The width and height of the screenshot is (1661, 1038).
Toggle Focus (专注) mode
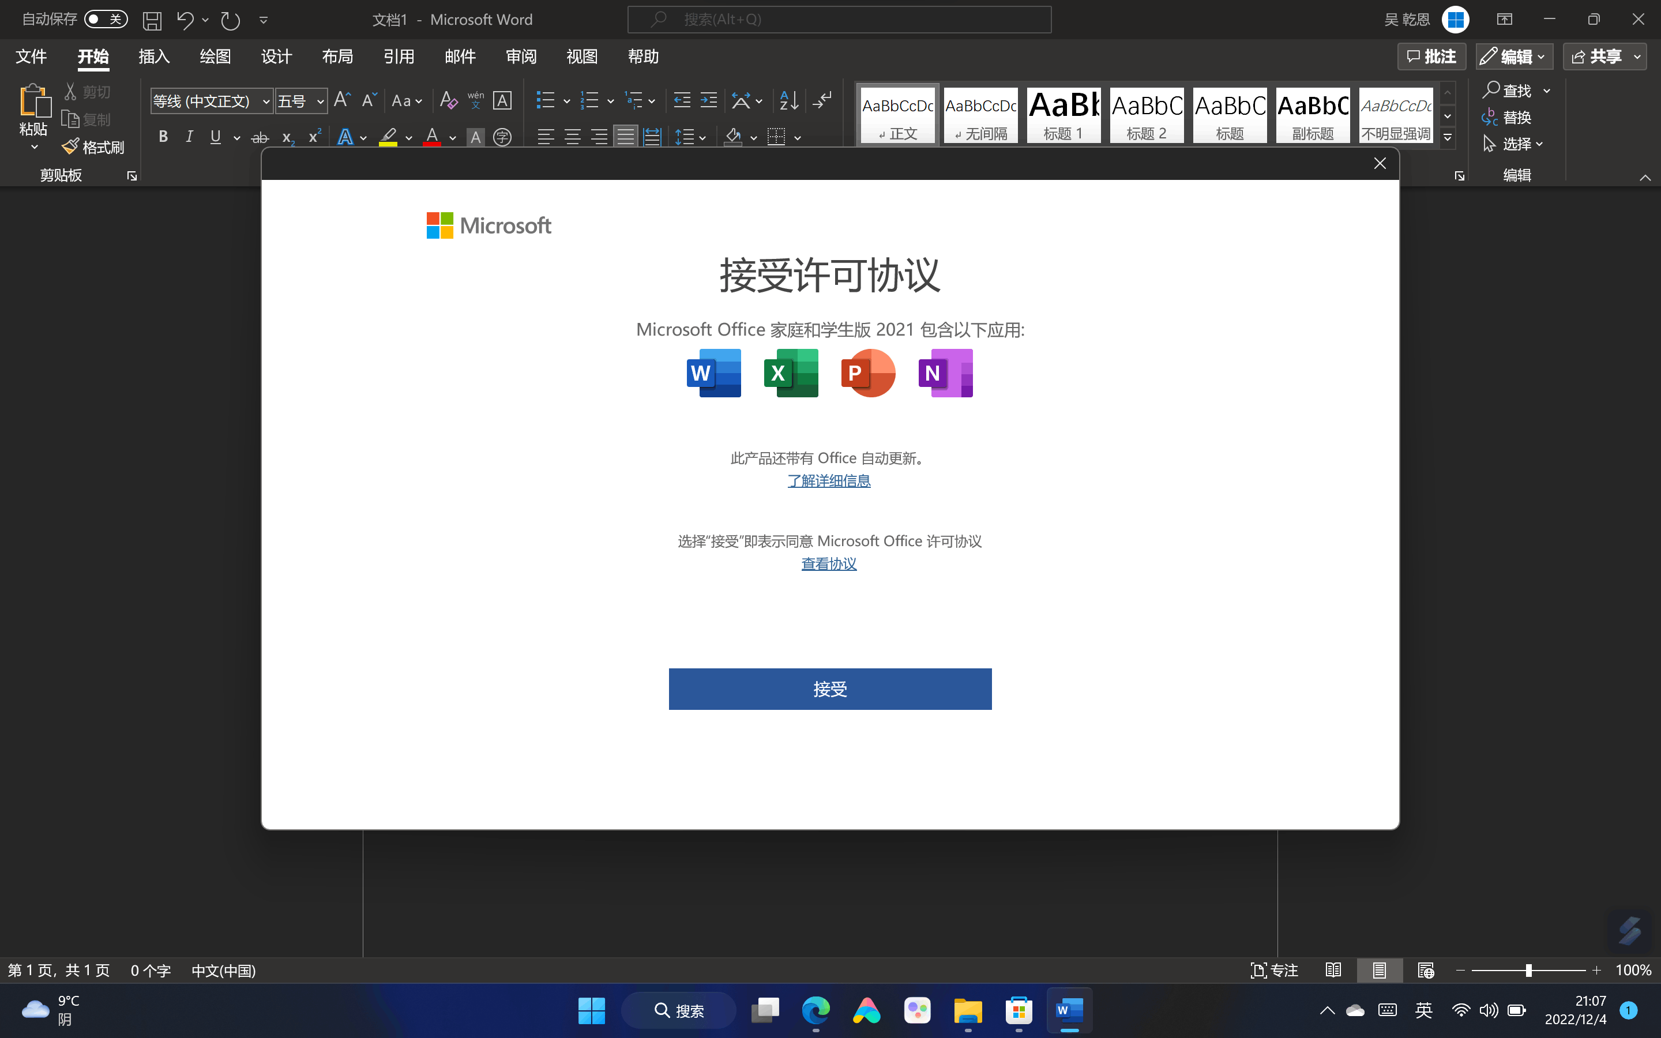point(1275,970)
